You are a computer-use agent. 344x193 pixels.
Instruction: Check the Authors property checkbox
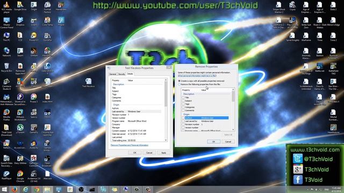pos(183,118)
